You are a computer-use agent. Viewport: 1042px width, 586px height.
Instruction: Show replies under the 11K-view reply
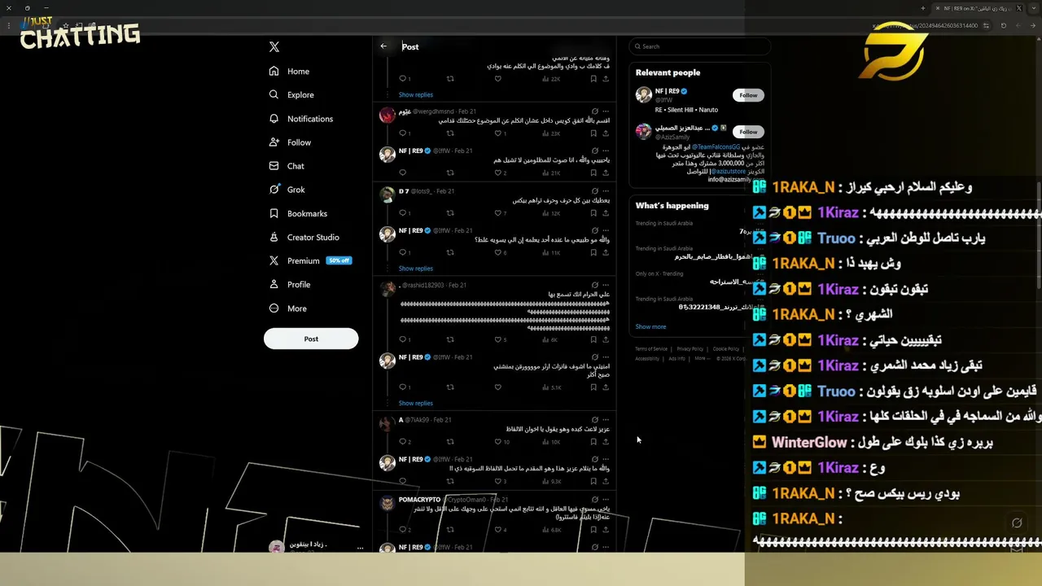416,268
